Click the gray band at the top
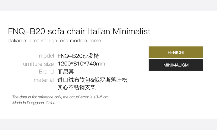The image size is (217, 130). (x=109, y=5)
